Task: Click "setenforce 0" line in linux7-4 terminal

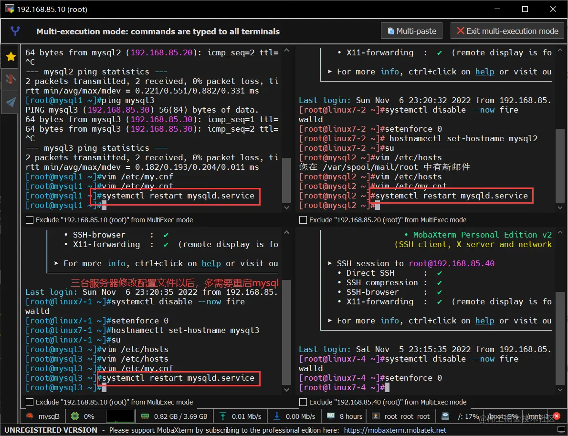Action: pyautogui.click(x=413, y=378)
